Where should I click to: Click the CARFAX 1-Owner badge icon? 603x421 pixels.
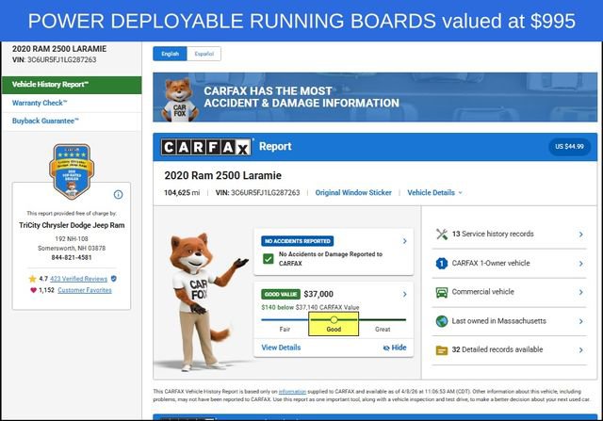pyautogui.click(x=441, y=264)
